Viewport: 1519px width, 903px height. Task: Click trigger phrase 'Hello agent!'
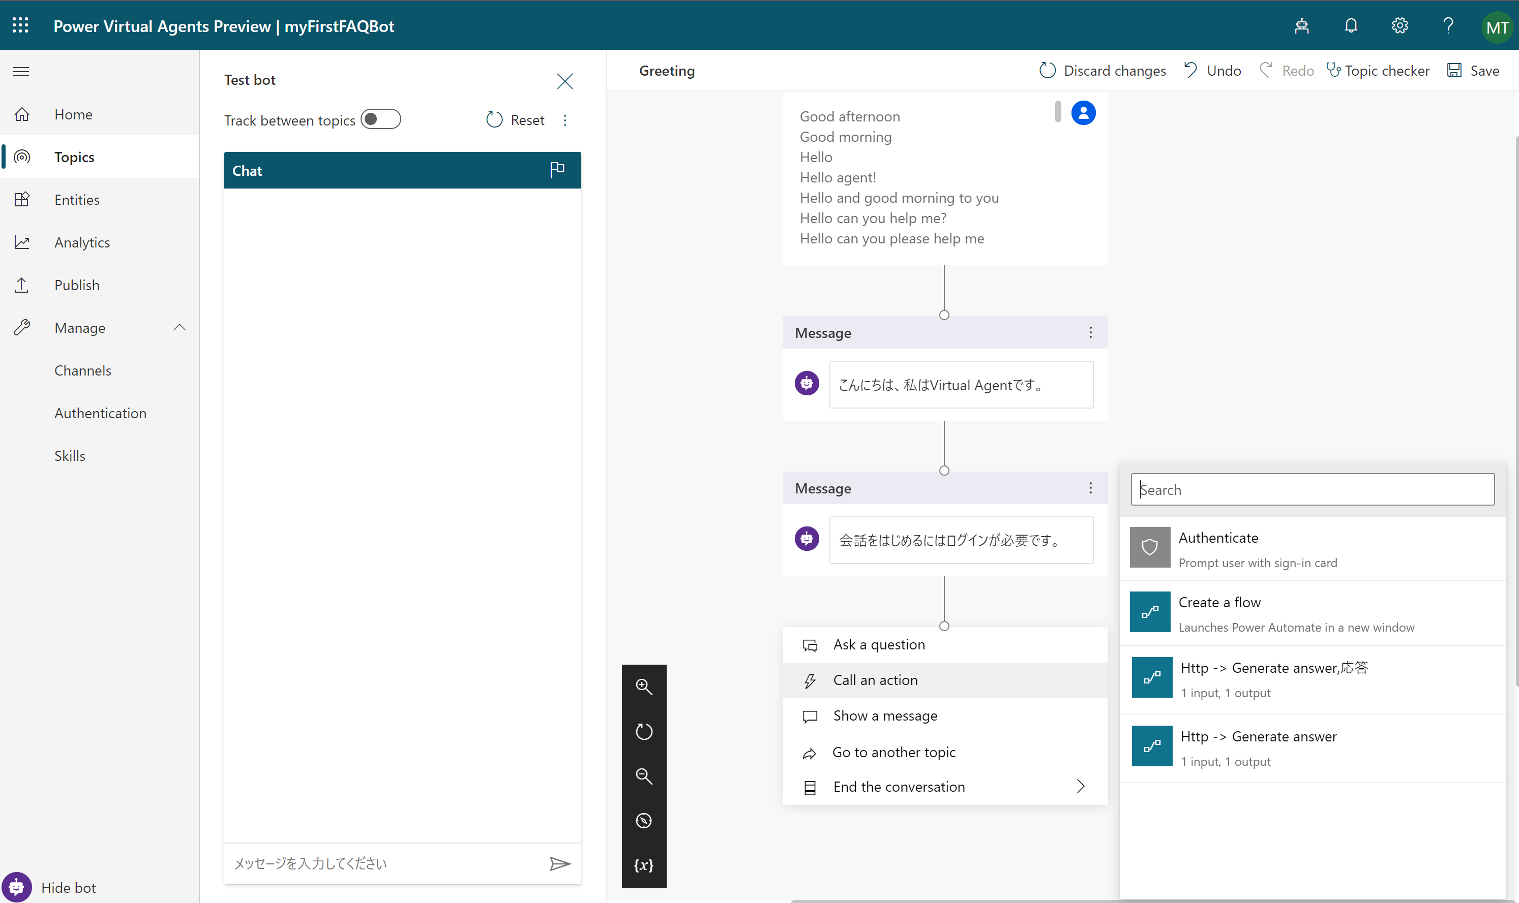[838, 177]
